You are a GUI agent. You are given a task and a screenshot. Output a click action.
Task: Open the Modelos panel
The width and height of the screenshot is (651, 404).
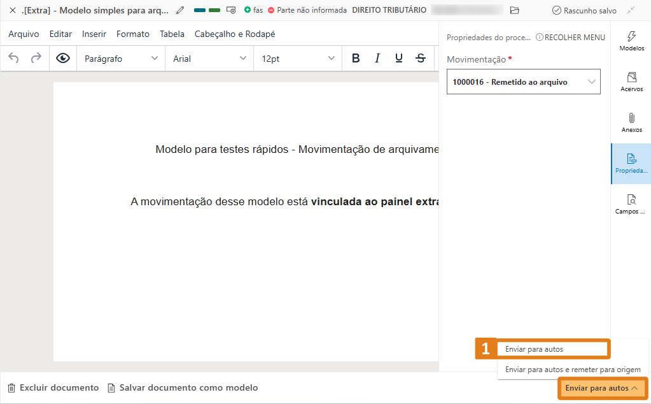click(x=631, y=41)
